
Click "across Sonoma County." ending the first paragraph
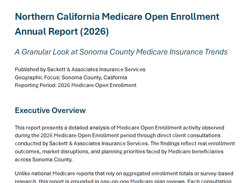44,159
